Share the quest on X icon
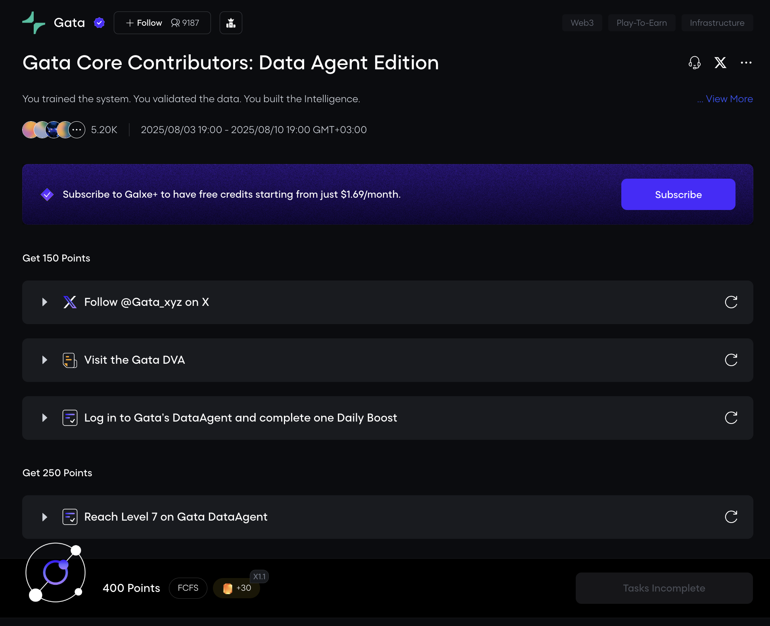Viewport: 770px width, 626px height. pos(720,63)
